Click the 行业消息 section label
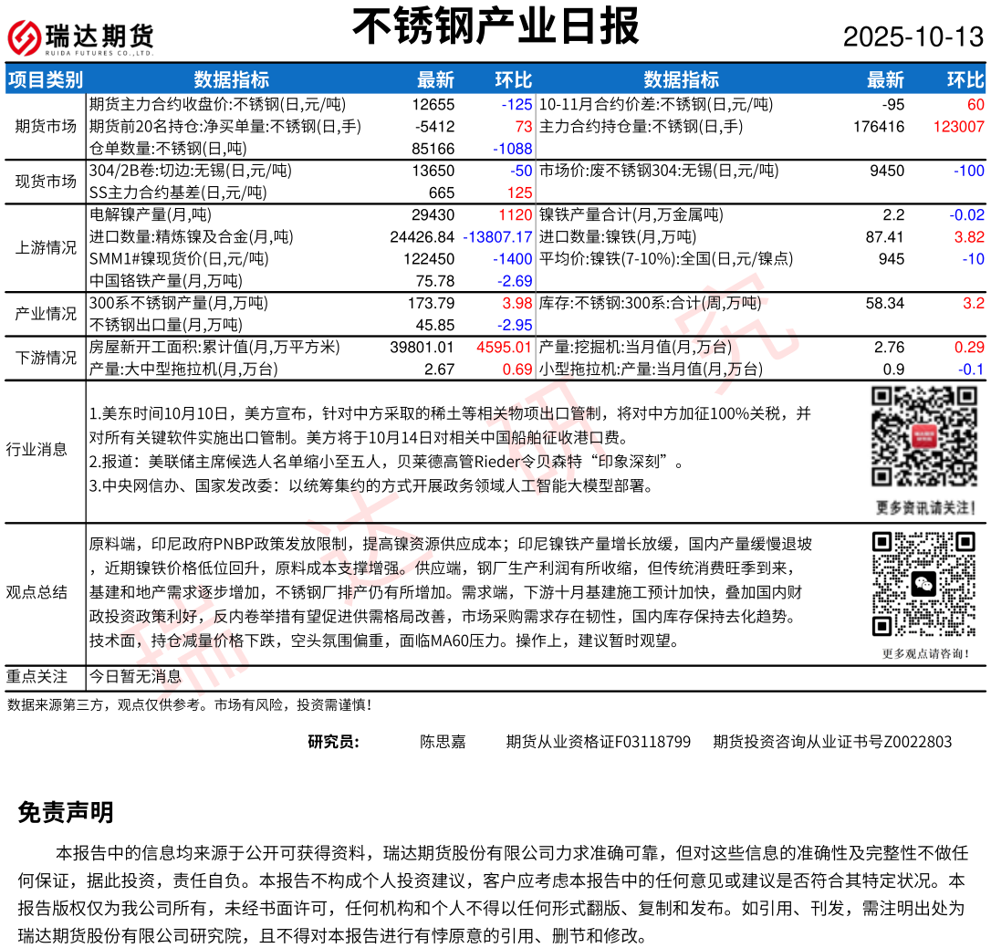 click(37, 449)
